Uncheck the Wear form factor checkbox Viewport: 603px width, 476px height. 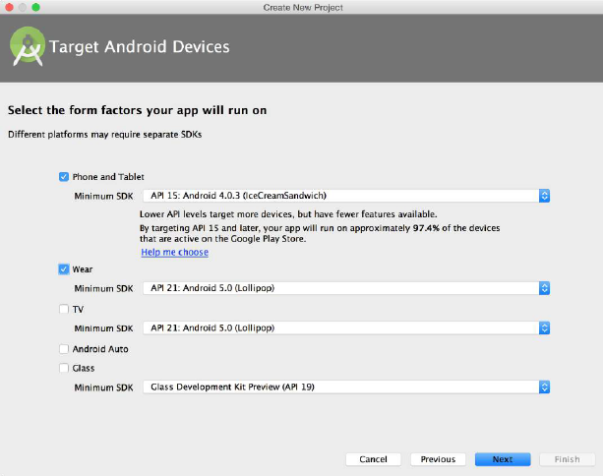(64, 269)
